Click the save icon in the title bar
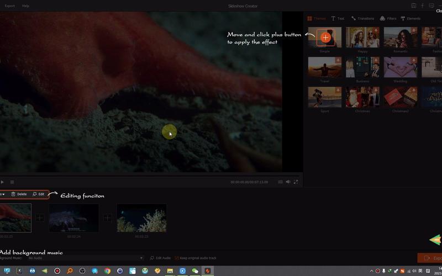442x276 pixels. click(413, 6)
